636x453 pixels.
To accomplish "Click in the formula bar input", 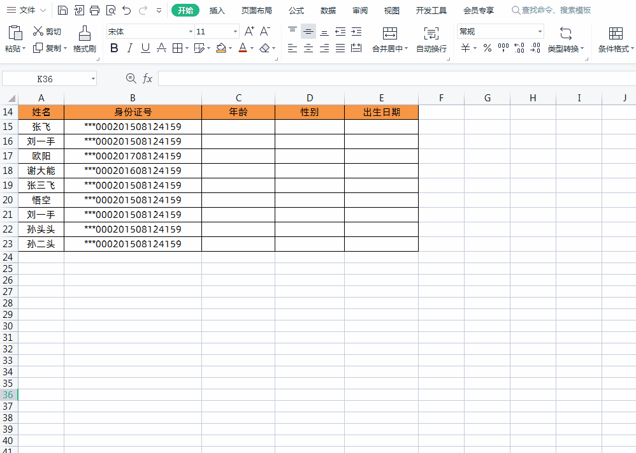I will (396, 78).
